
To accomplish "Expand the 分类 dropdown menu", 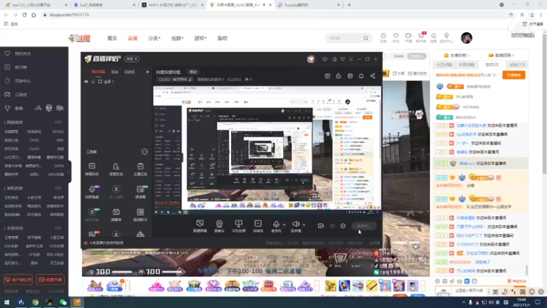I will coord(155,38).
